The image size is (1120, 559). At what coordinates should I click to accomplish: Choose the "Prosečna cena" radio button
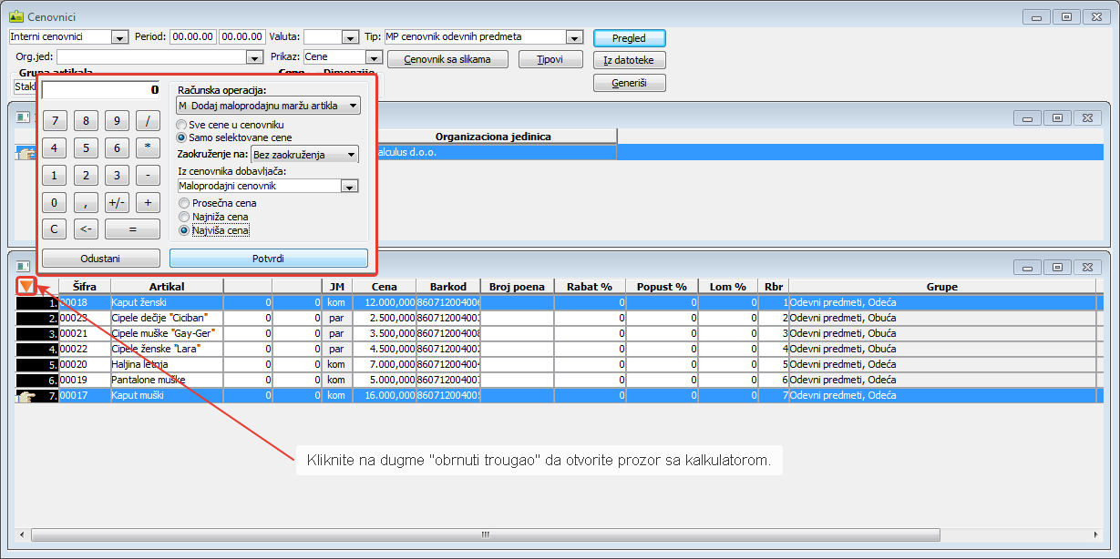[x=185, y=203]
